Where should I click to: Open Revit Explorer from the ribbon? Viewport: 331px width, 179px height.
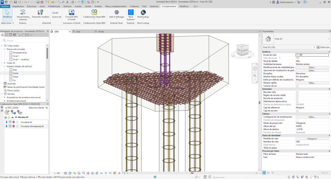[131, 12]
